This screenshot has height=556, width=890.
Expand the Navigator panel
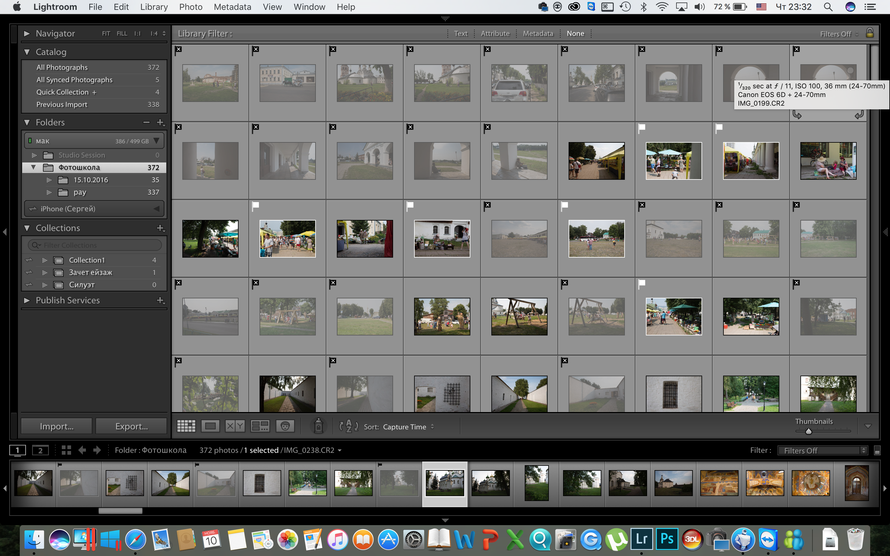coord(27,33)
